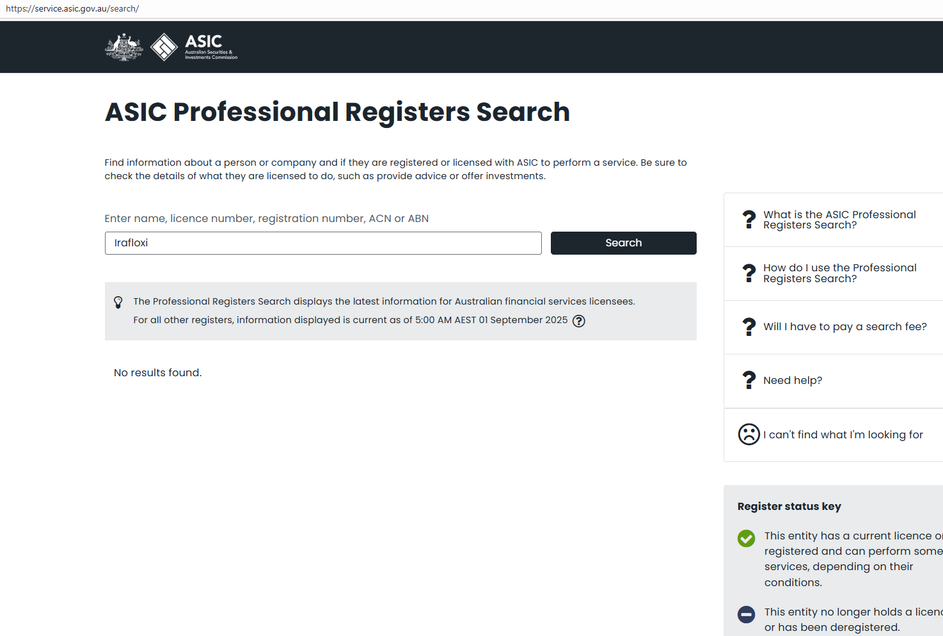943x636 pixels.
Task: Click question mark beside search fee question
Action: point(749,327)
